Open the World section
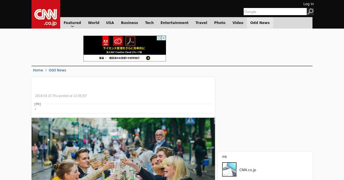 (x=93, y=23)
